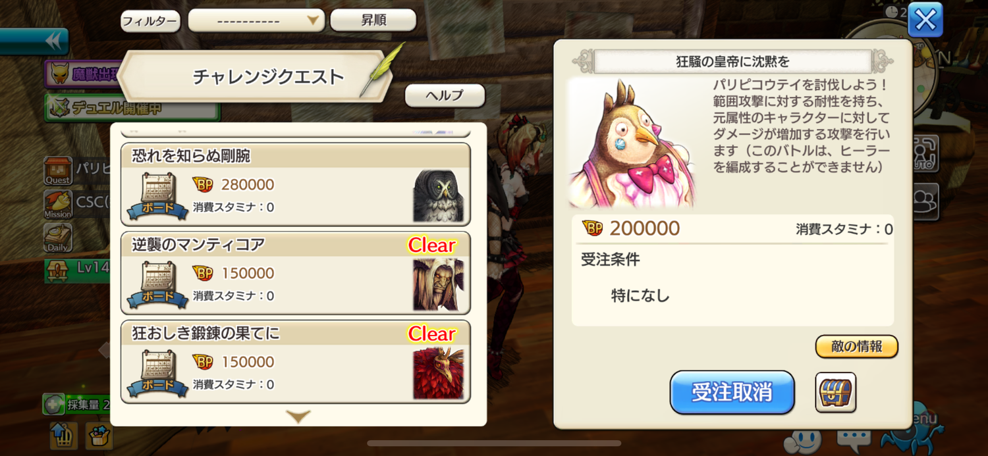Click the フィルター button
The image size is (988, 456).
click(150, 21)
